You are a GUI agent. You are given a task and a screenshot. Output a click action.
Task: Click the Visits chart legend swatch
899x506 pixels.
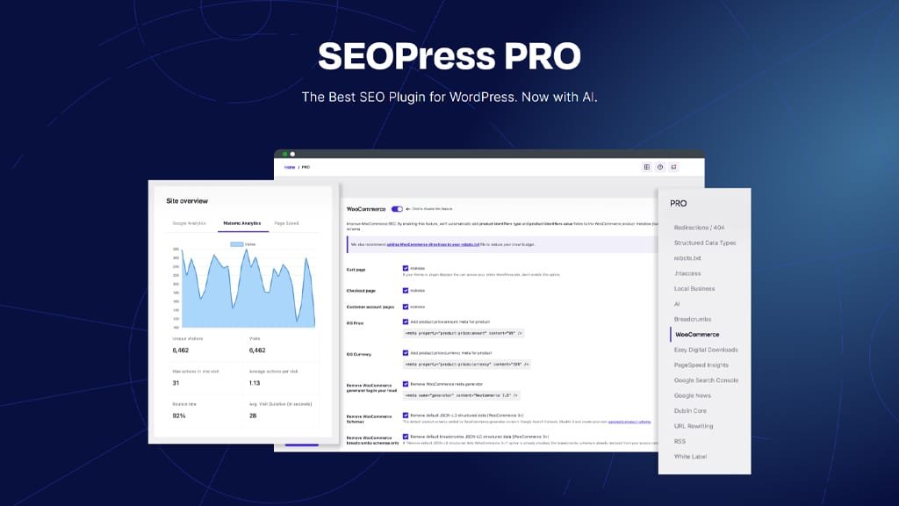(x=236, y=244)
